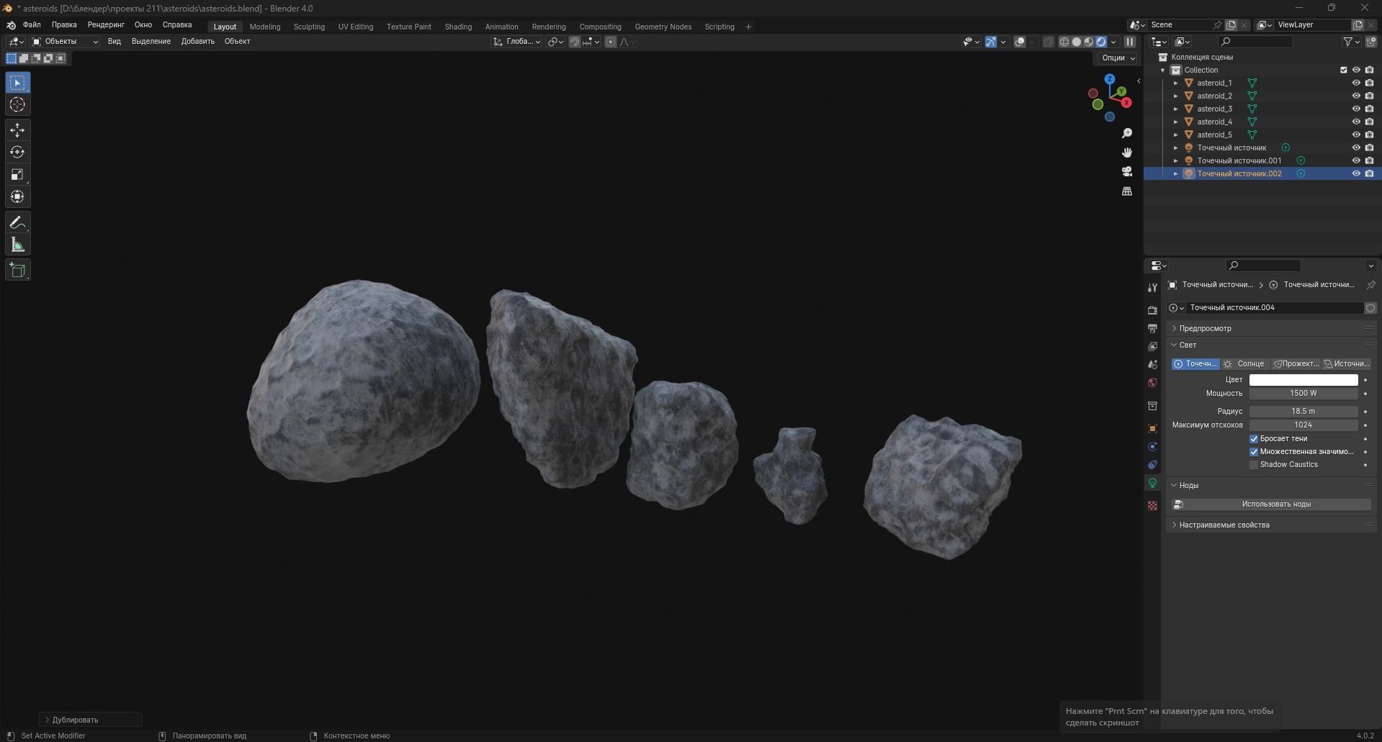This screenshot has height=742, width=1382.
Task: Select the Cursor tool in the toolbar
Action: point(17,105)
